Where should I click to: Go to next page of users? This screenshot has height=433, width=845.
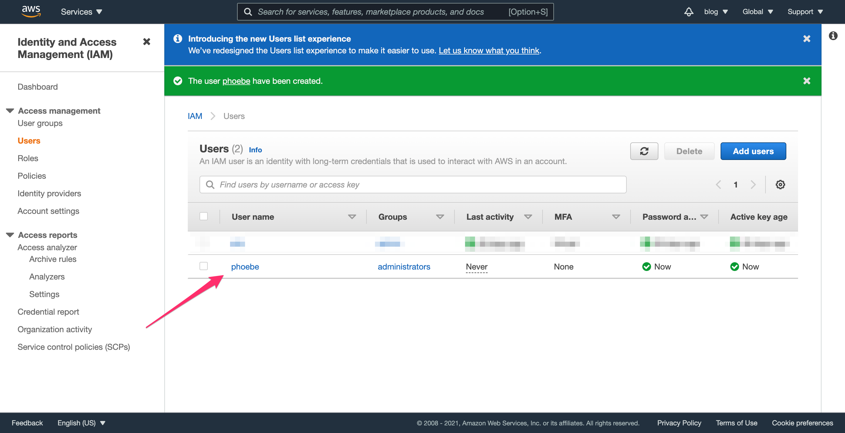pos(753,185)
